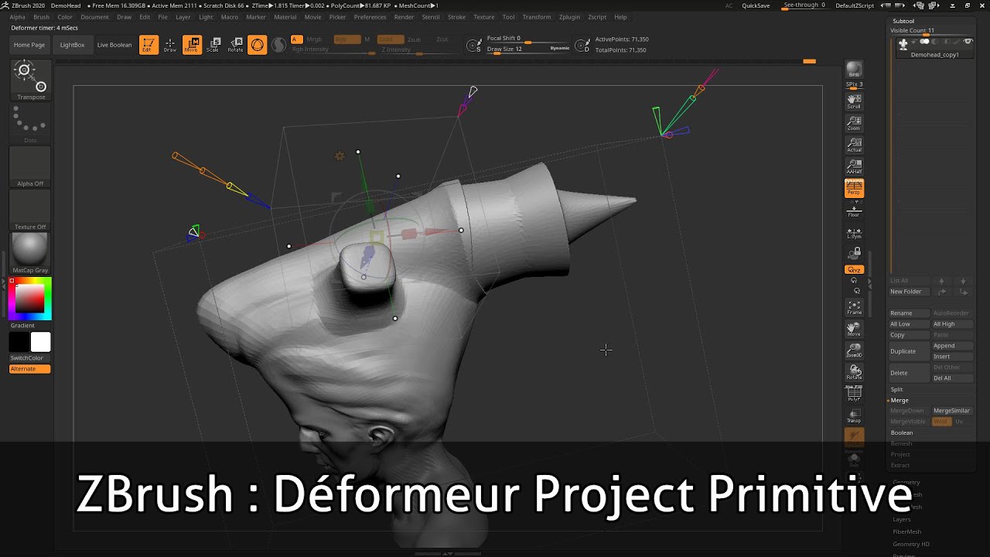990x557 pixels.
Task: Open the Document menu
Action: [x=94, y=17]
